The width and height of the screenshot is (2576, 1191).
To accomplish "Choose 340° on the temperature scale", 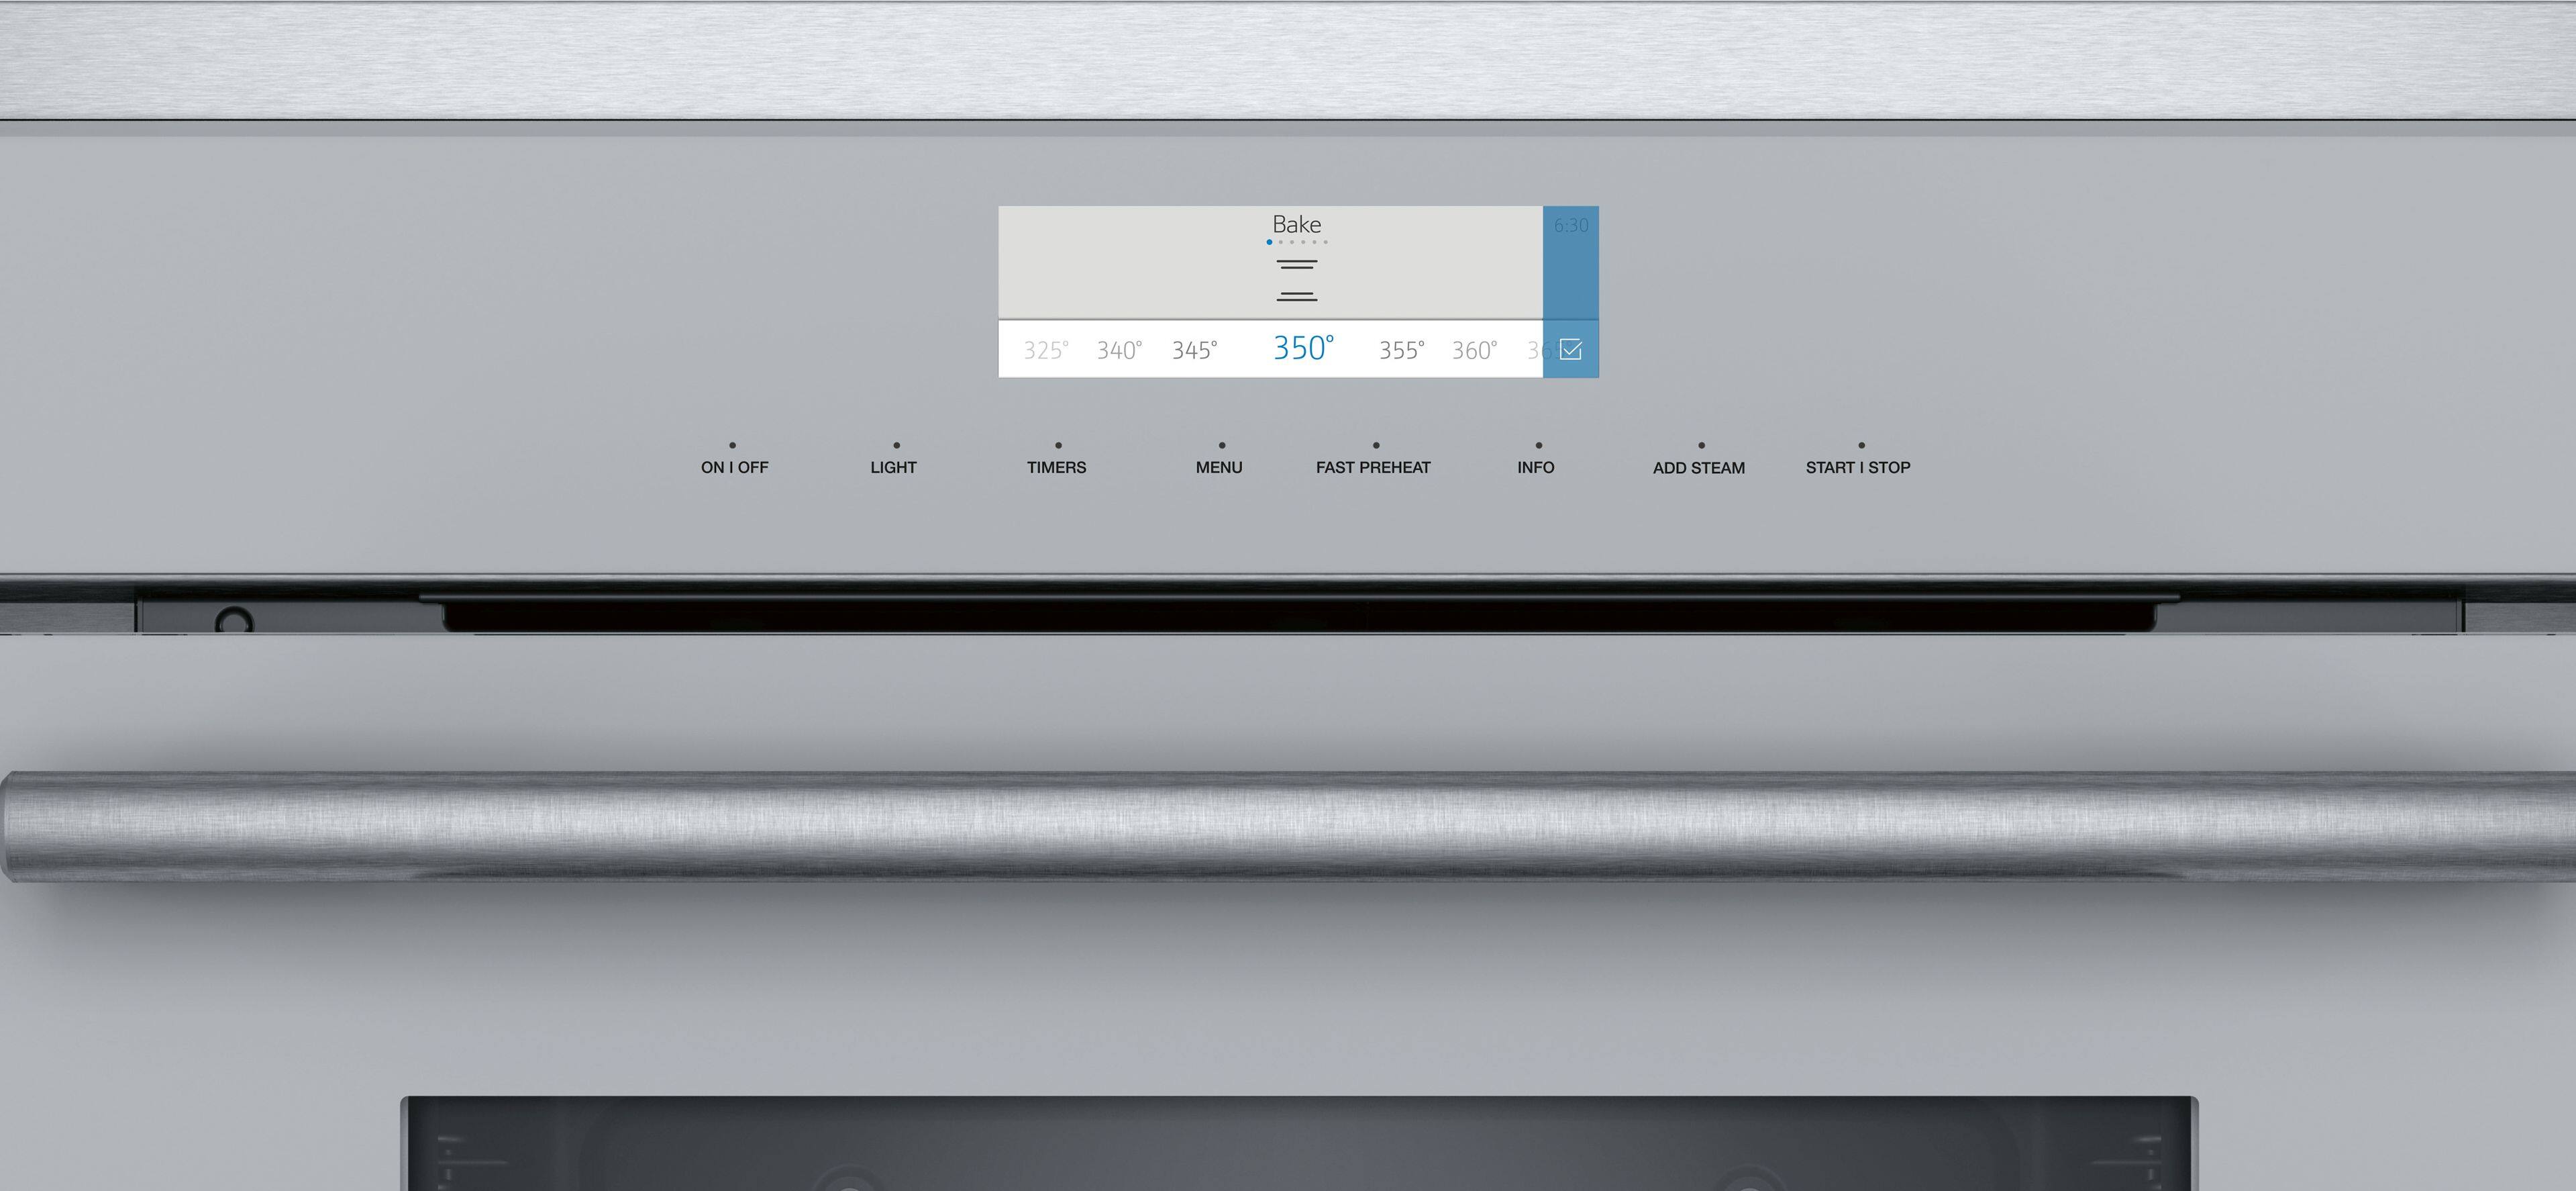I will click(1119, 350).
